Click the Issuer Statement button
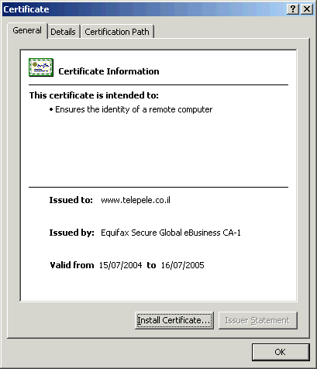Screen dimensions: 317x369 pos(257,320)
